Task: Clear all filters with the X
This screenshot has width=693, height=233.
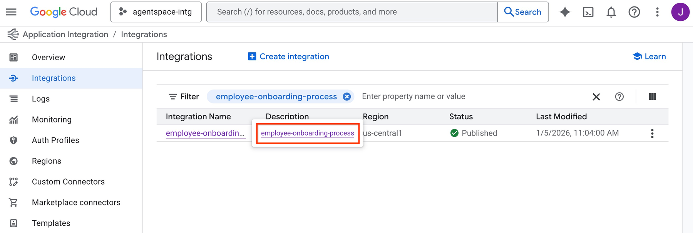Action: (x=596, y=97)
